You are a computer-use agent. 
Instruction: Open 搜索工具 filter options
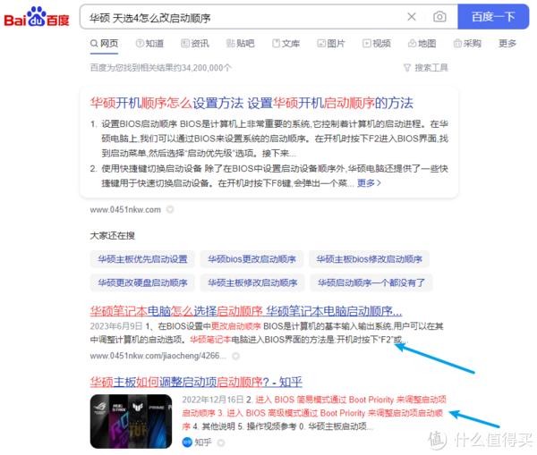(x=426, y=68)
